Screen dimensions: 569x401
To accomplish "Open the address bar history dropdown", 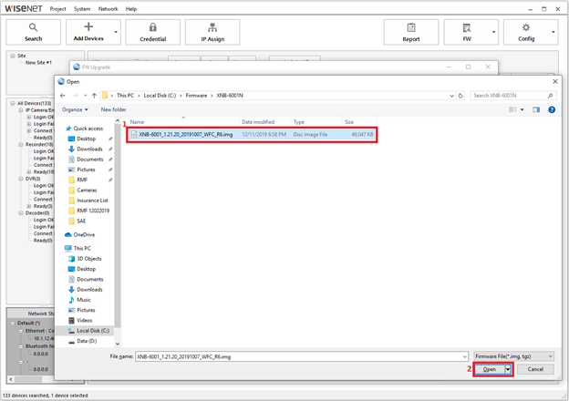I will [451, 96].
